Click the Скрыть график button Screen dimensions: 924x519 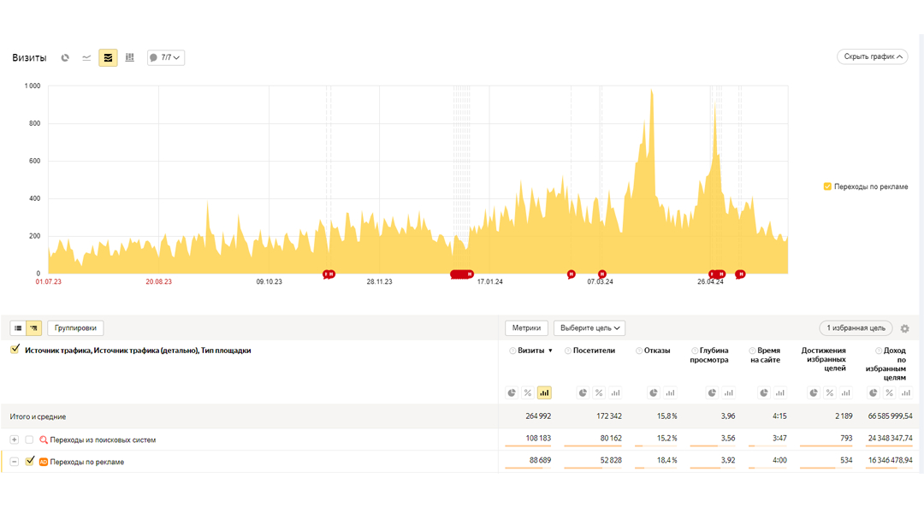[872, 57]
